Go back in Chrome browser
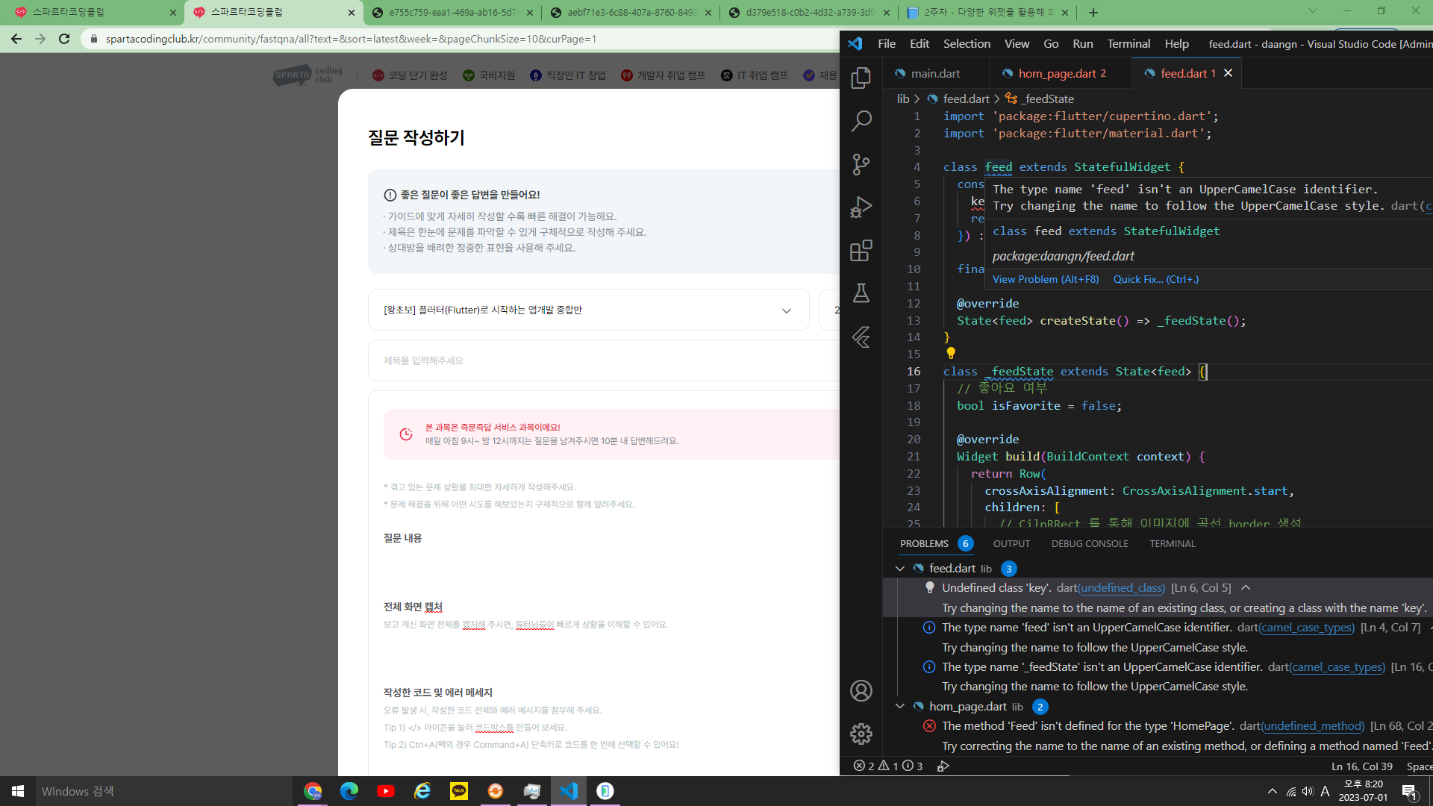The width and height of the screenshot is (1433, 806). 16,39
